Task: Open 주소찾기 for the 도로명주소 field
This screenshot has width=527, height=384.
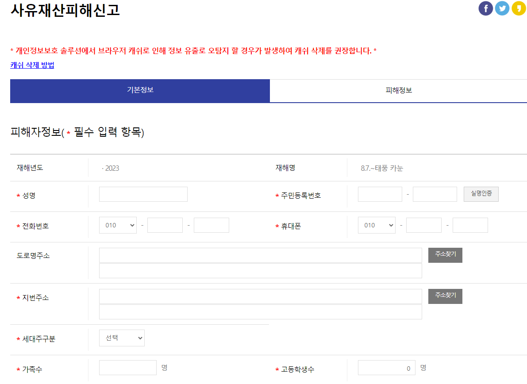Action: point(445,255)
